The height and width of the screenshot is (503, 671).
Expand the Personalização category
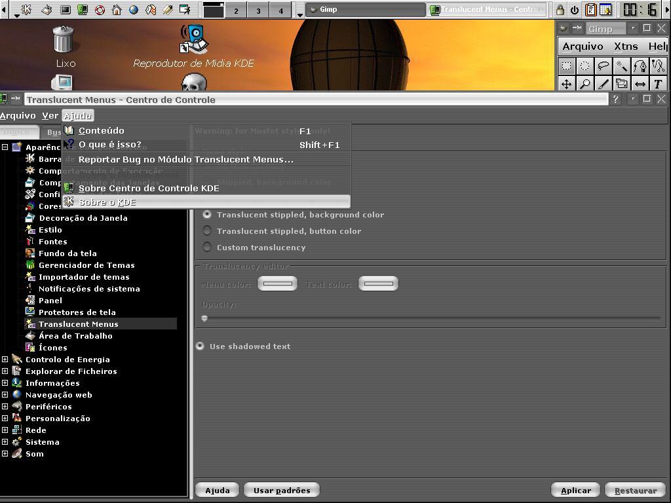pyautogui.click(x=5, y=419)
